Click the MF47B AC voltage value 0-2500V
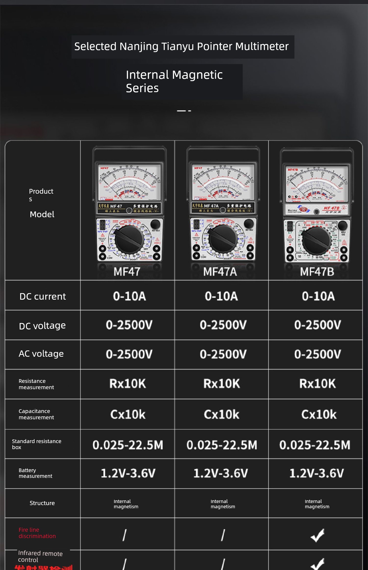The height and width of the screenshot is (570, 368). (318, 354)
